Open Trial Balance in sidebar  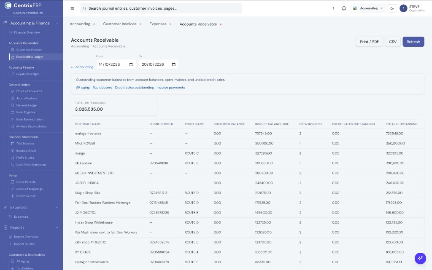click(x=25, y=144)
